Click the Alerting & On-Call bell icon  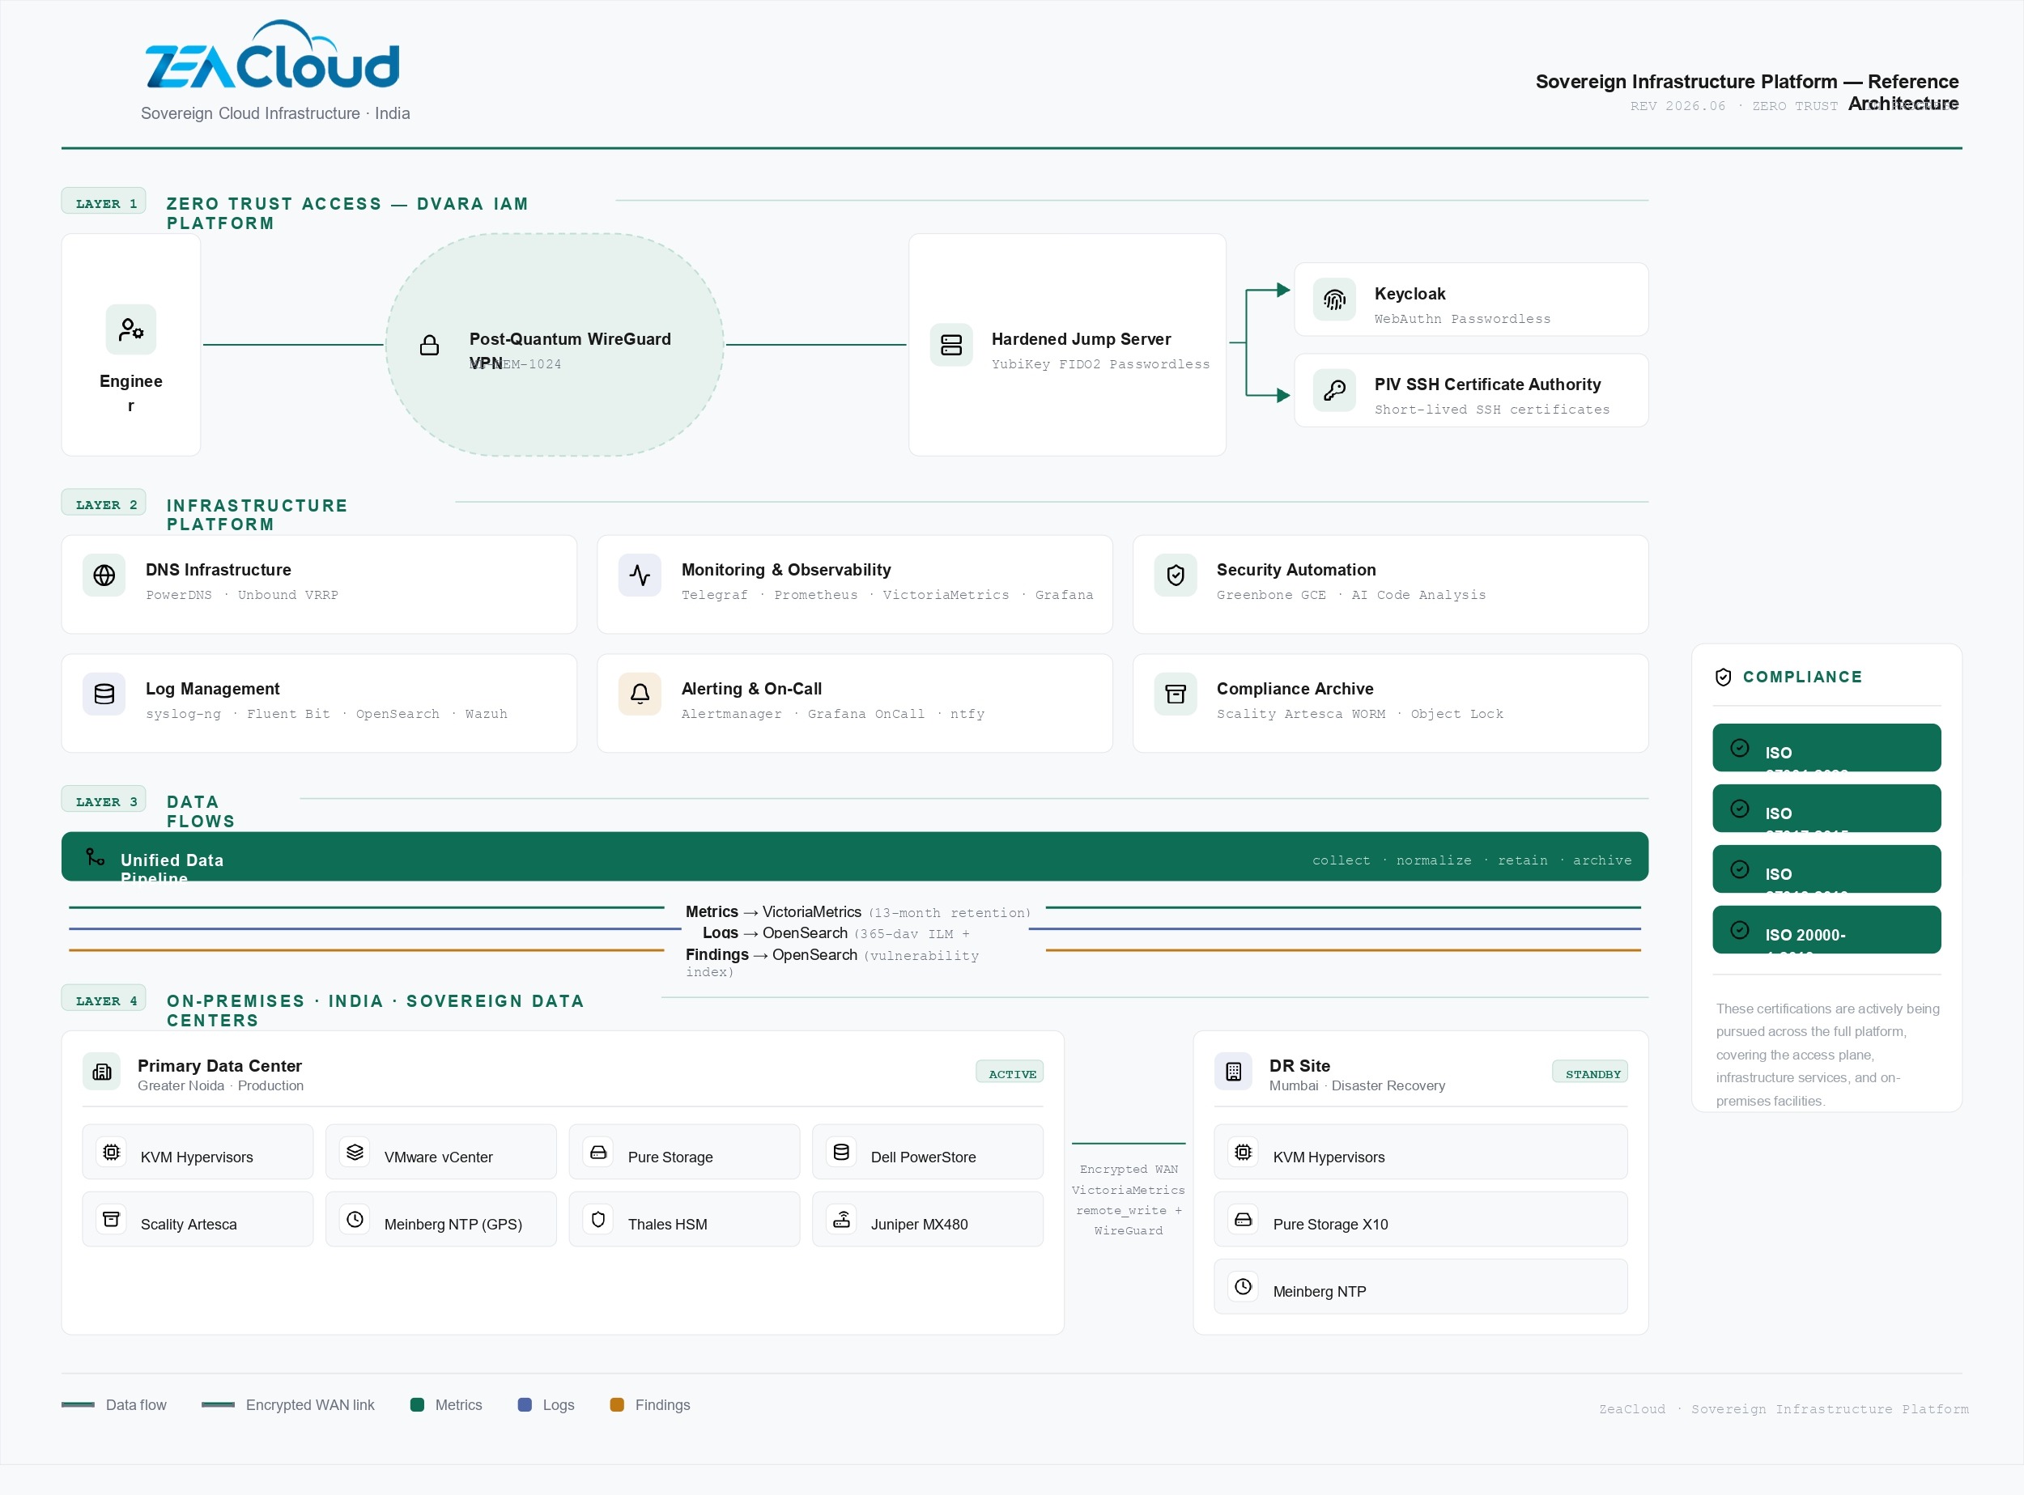coord(640,694)
